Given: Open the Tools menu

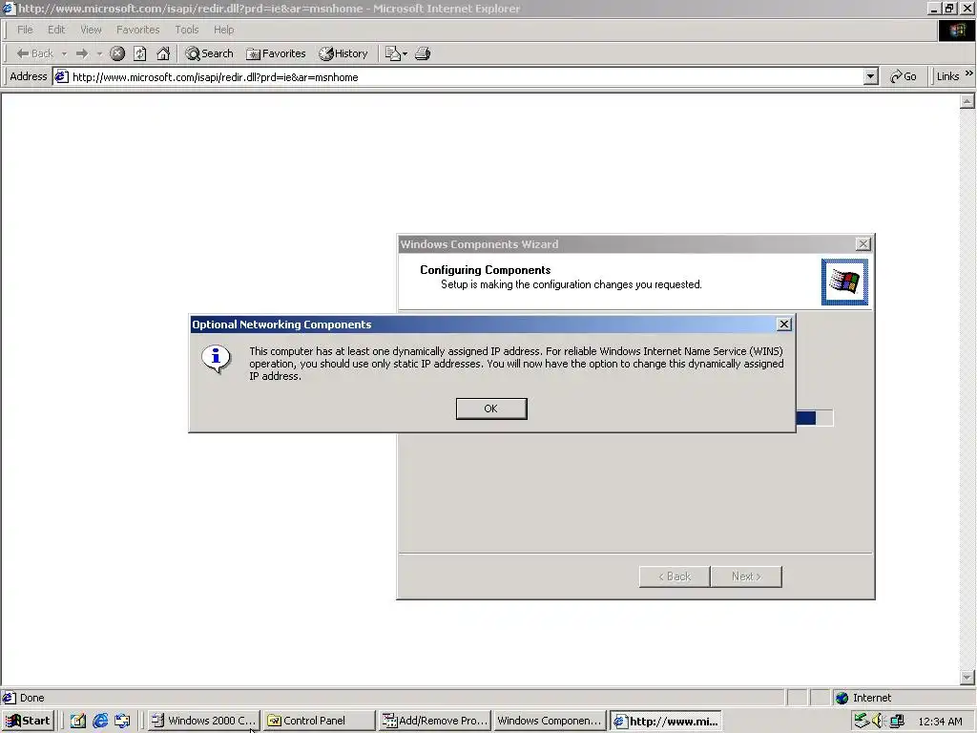Looking at the screenshot, I should [186, 30].
